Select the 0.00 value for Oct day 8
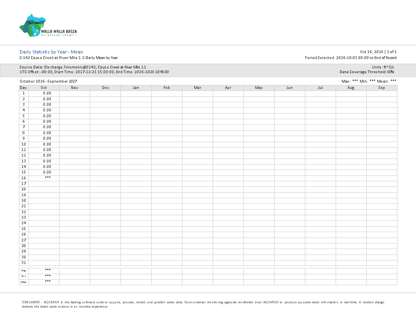 pyautogui.click(x=47, y=133)
